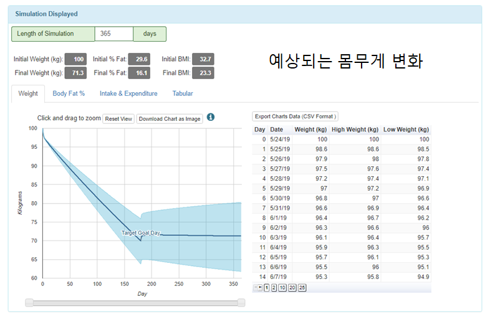
Task: Click the Day column header
Action: click(x=260, y=130)
